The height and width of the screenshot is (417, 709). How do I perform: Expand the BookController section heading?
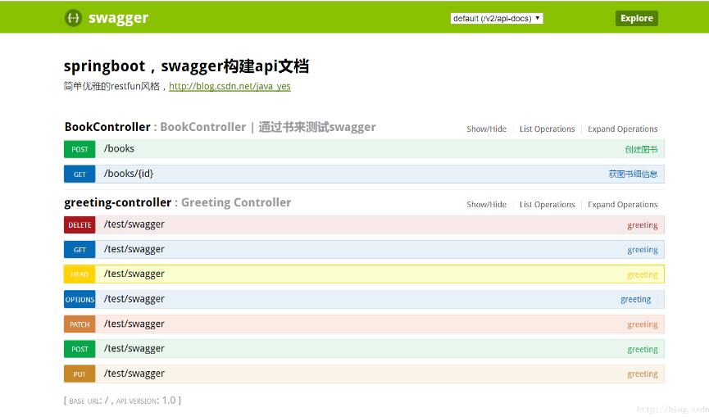(107, 127)
